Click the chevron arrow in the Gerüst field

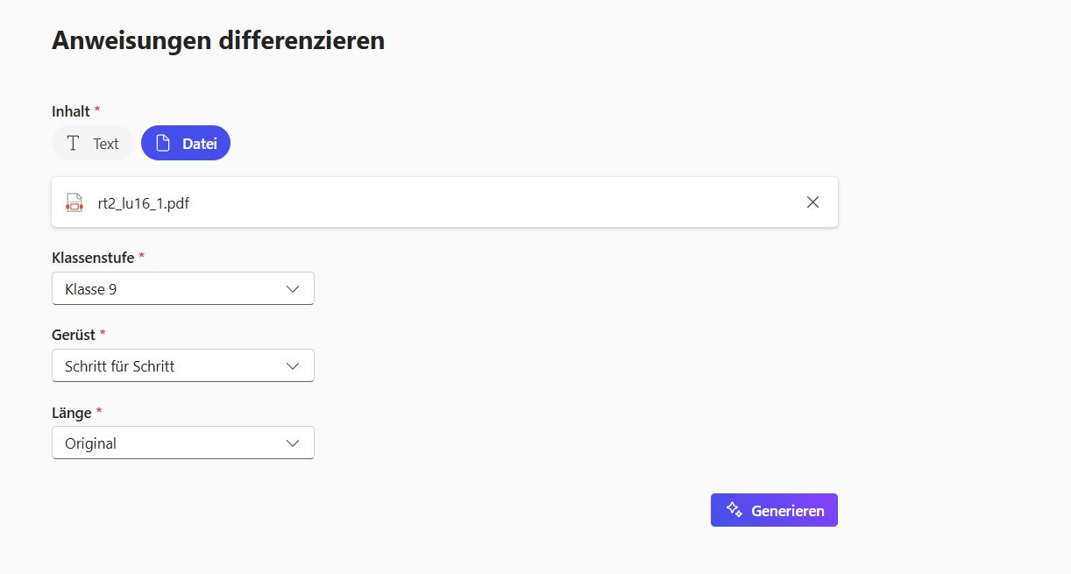[x=294, y=365]
